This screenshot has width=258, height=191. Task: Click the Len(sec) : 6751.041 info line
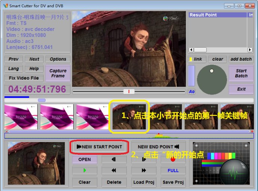tap(30, 47)
